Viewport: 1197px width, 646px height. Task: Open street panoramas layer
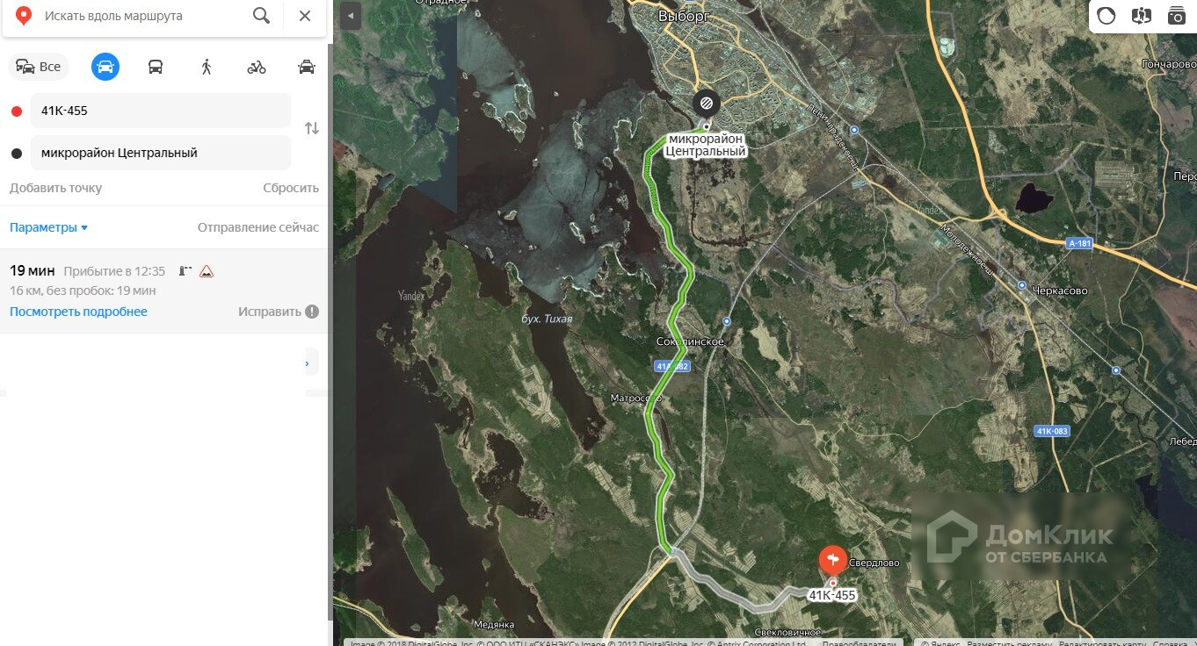point(1141,16)
